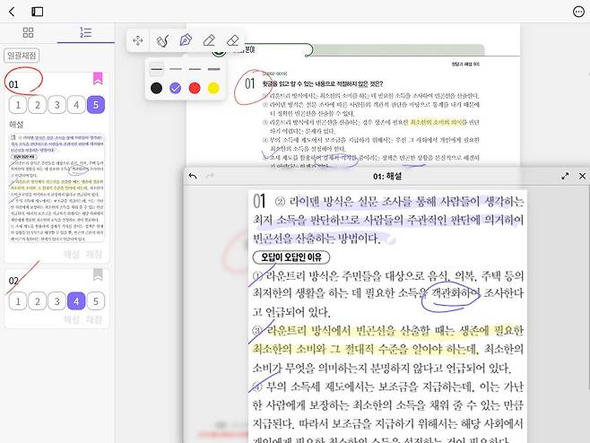590x443 pixels.
Task: Select the move/pan tool
Action: (x=138, y=40)
